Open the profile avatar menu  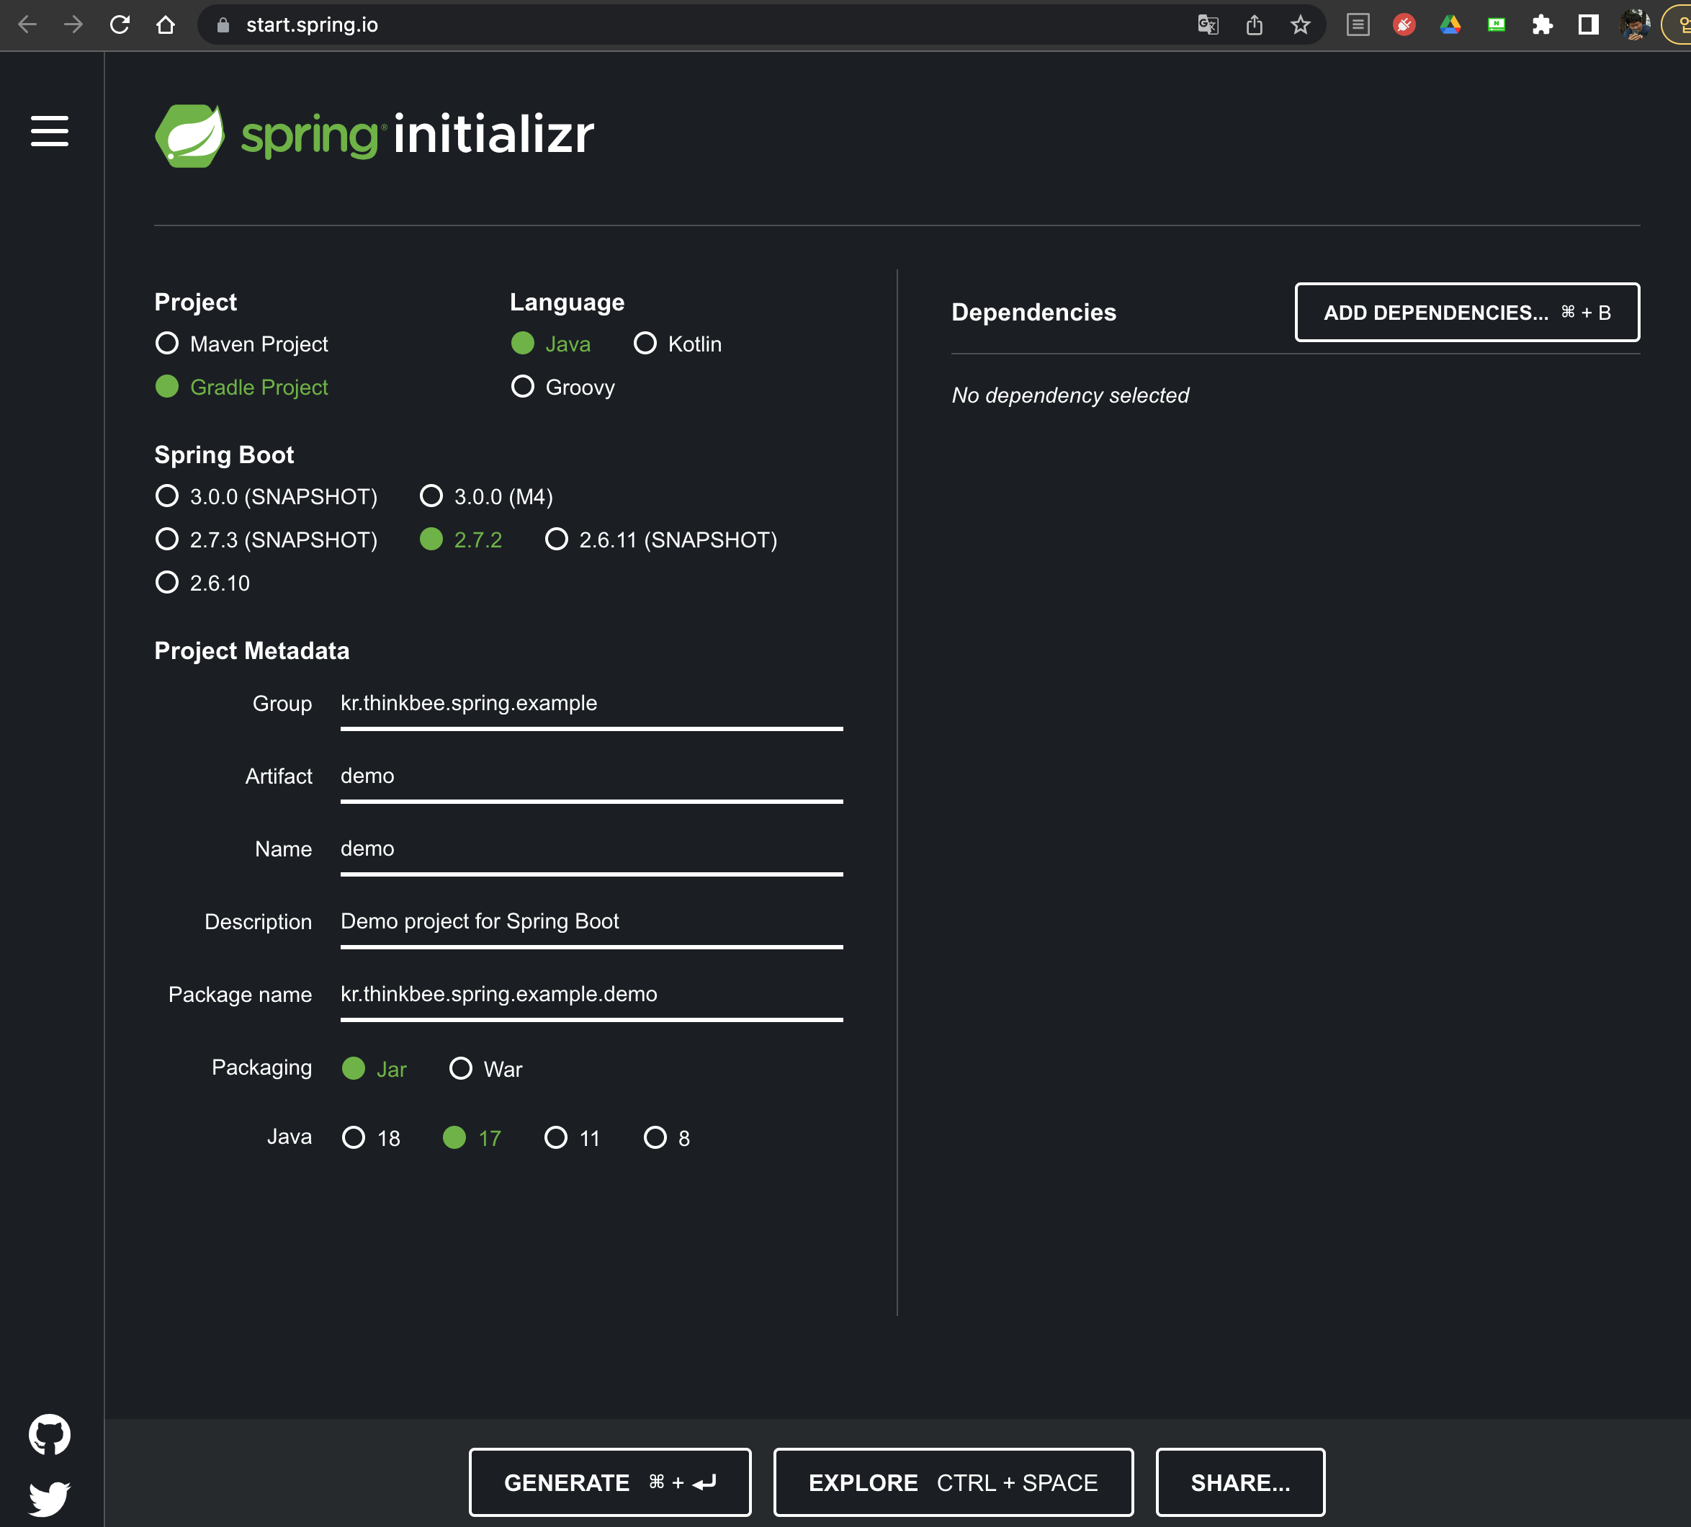pos(1635,25)
